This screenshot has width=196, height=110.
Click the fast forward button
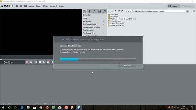pos(48,62)
